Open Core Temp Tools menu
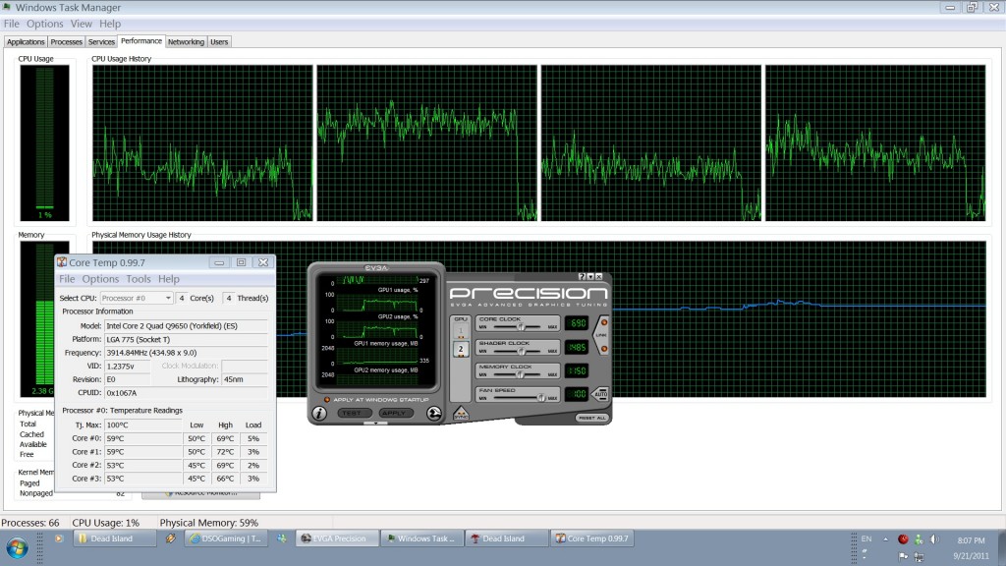This screenshot has height=566, width=1006. click(x=139, y=279)
